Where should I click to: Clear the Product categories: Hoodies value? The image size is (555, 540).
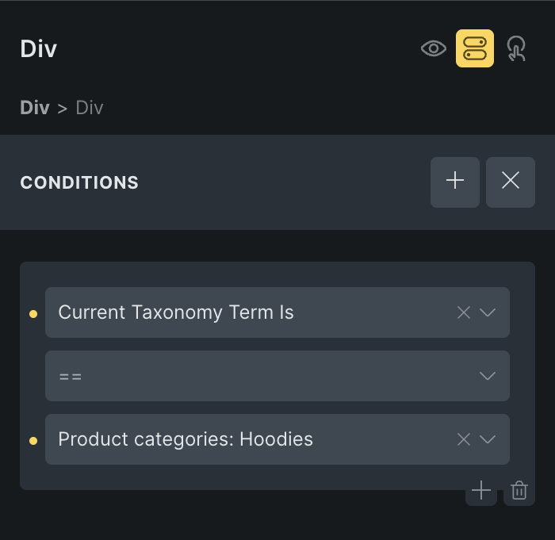point(464,439)
